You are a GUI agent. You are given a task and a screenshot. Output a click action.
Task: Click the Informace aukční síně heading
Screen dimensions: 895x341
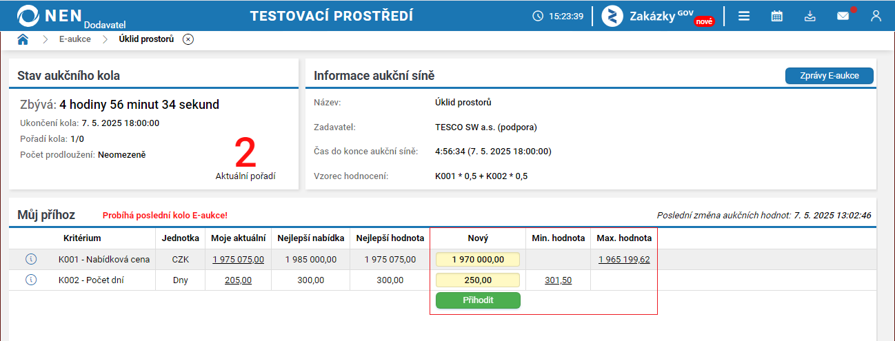pos(374,76)
